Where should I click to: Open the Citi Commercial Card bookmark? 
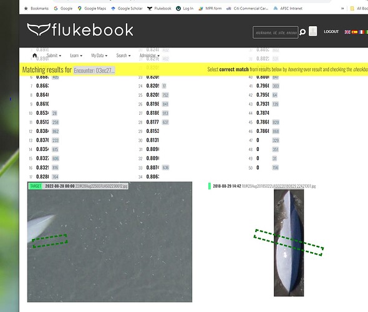tap(248, 9)
